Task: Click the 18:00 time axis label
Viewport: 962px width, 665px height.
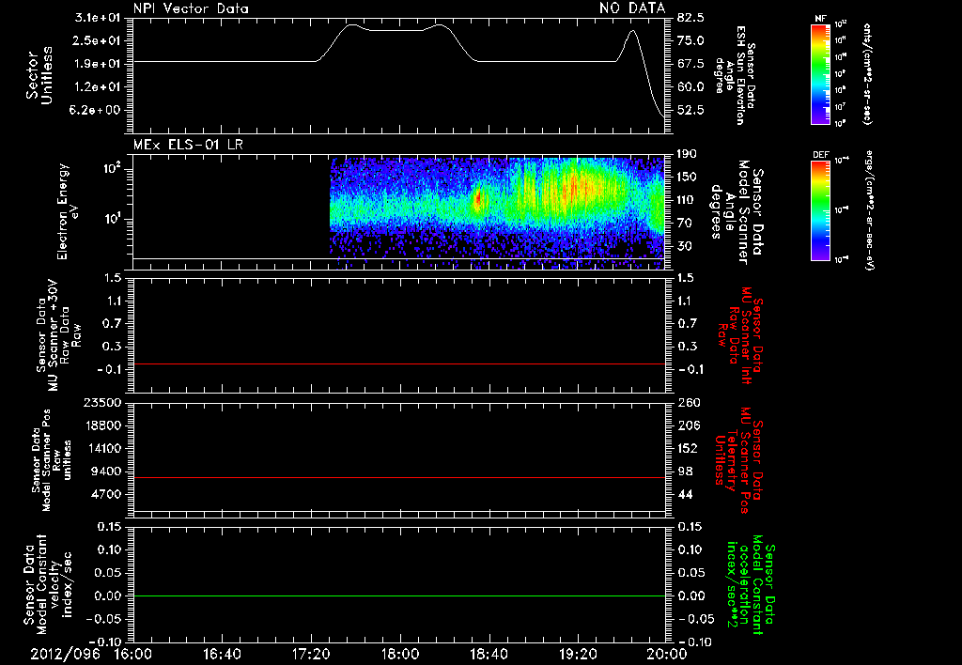Action: click(400, 654)
